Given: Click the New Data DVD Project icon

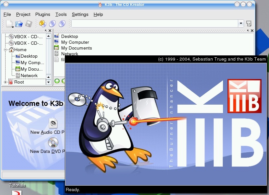Looking at the screenshot, I should point(53,142).
